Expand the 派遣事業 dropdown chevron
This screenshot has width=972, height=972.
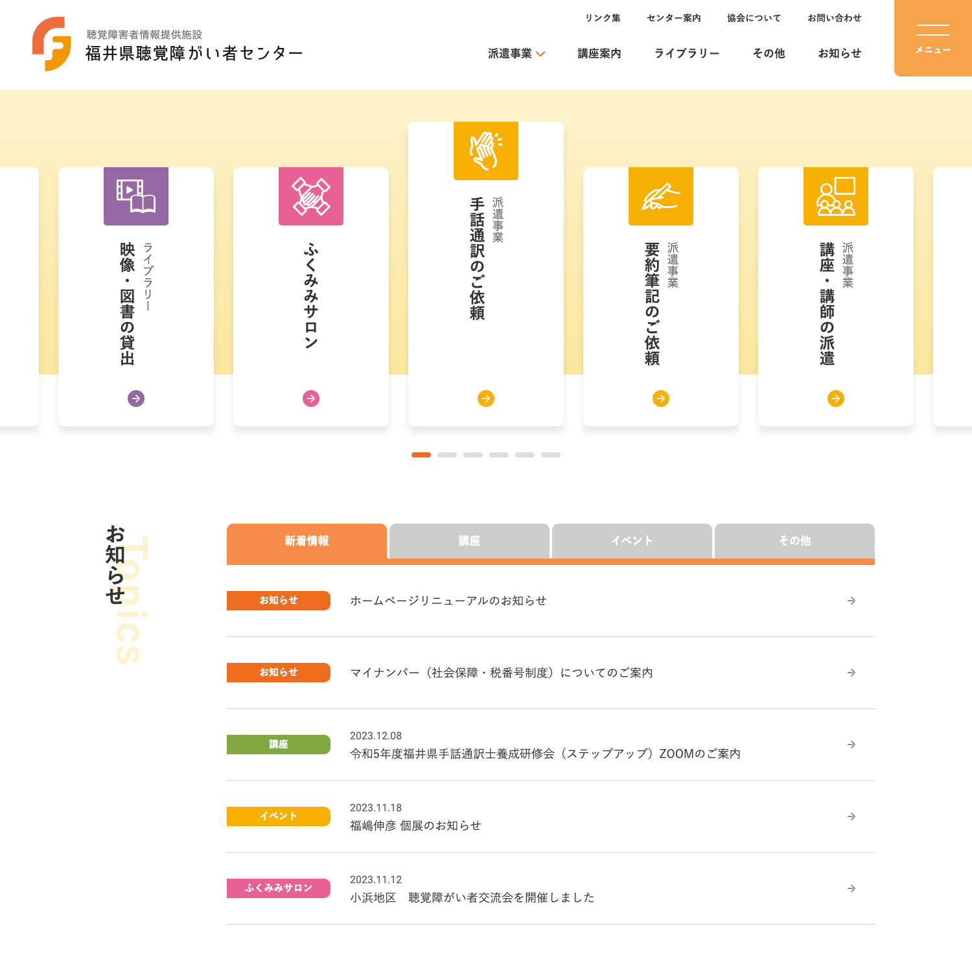pyautogui.click(x=540, y=54)
